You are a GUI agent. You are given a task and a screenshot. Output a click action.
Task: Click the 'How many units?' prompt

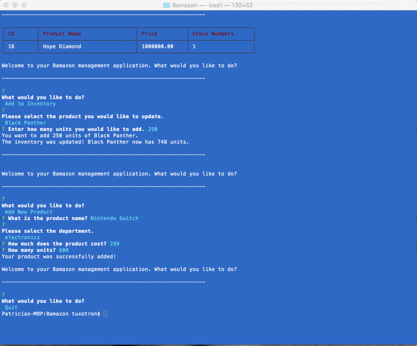coord(32,250)
